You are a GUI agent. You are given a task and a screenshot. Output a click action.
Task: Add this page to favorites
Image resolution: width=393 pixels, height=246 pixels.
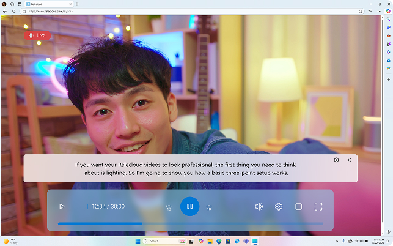click(361, 11)
